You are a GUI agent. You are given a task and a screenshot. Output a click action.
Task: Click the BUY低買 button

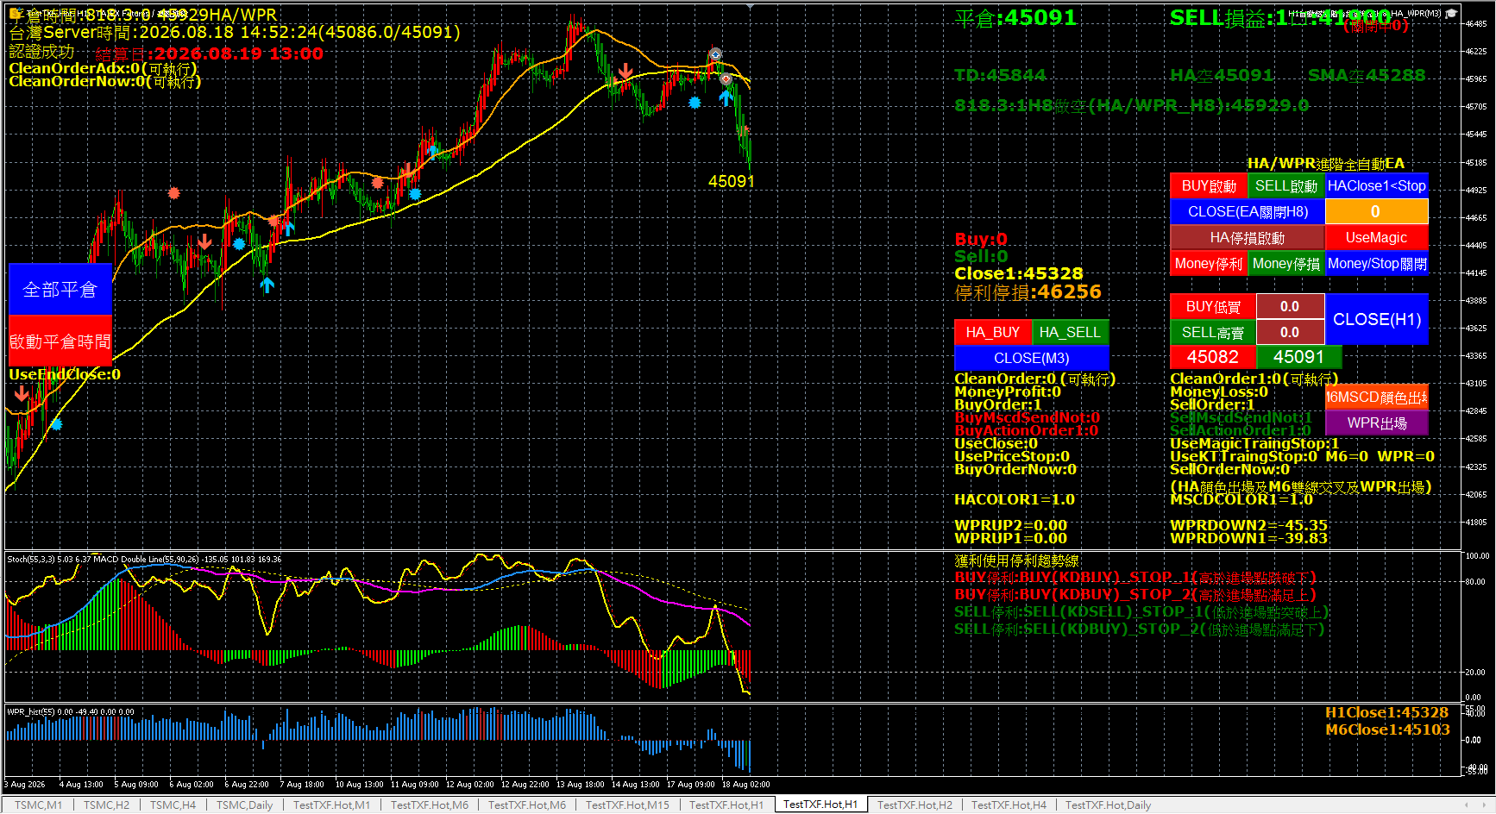pos(1213,307)
